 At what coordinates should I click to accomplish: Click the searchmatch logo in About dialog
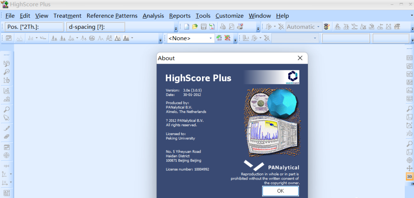293,77
